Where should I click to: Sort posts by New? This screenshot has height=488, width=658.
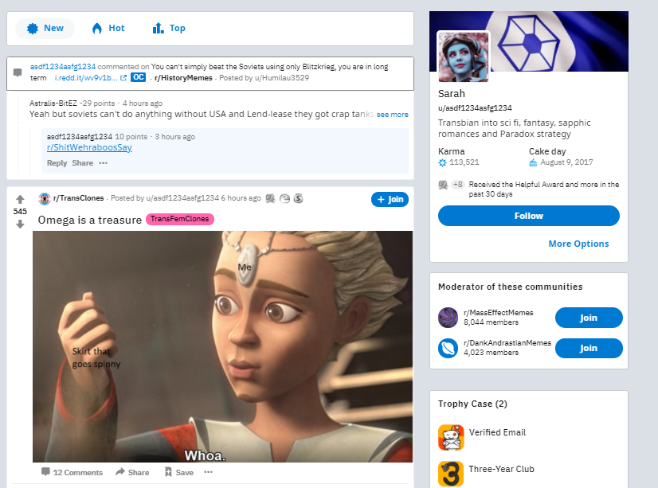[45, 29]
